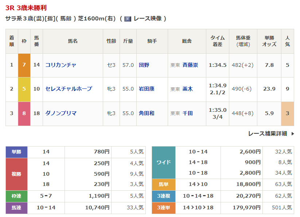Click jockey 岩田康 link
Image resolution: width=300 pixels, height=217 pixels.
(147, 89)
